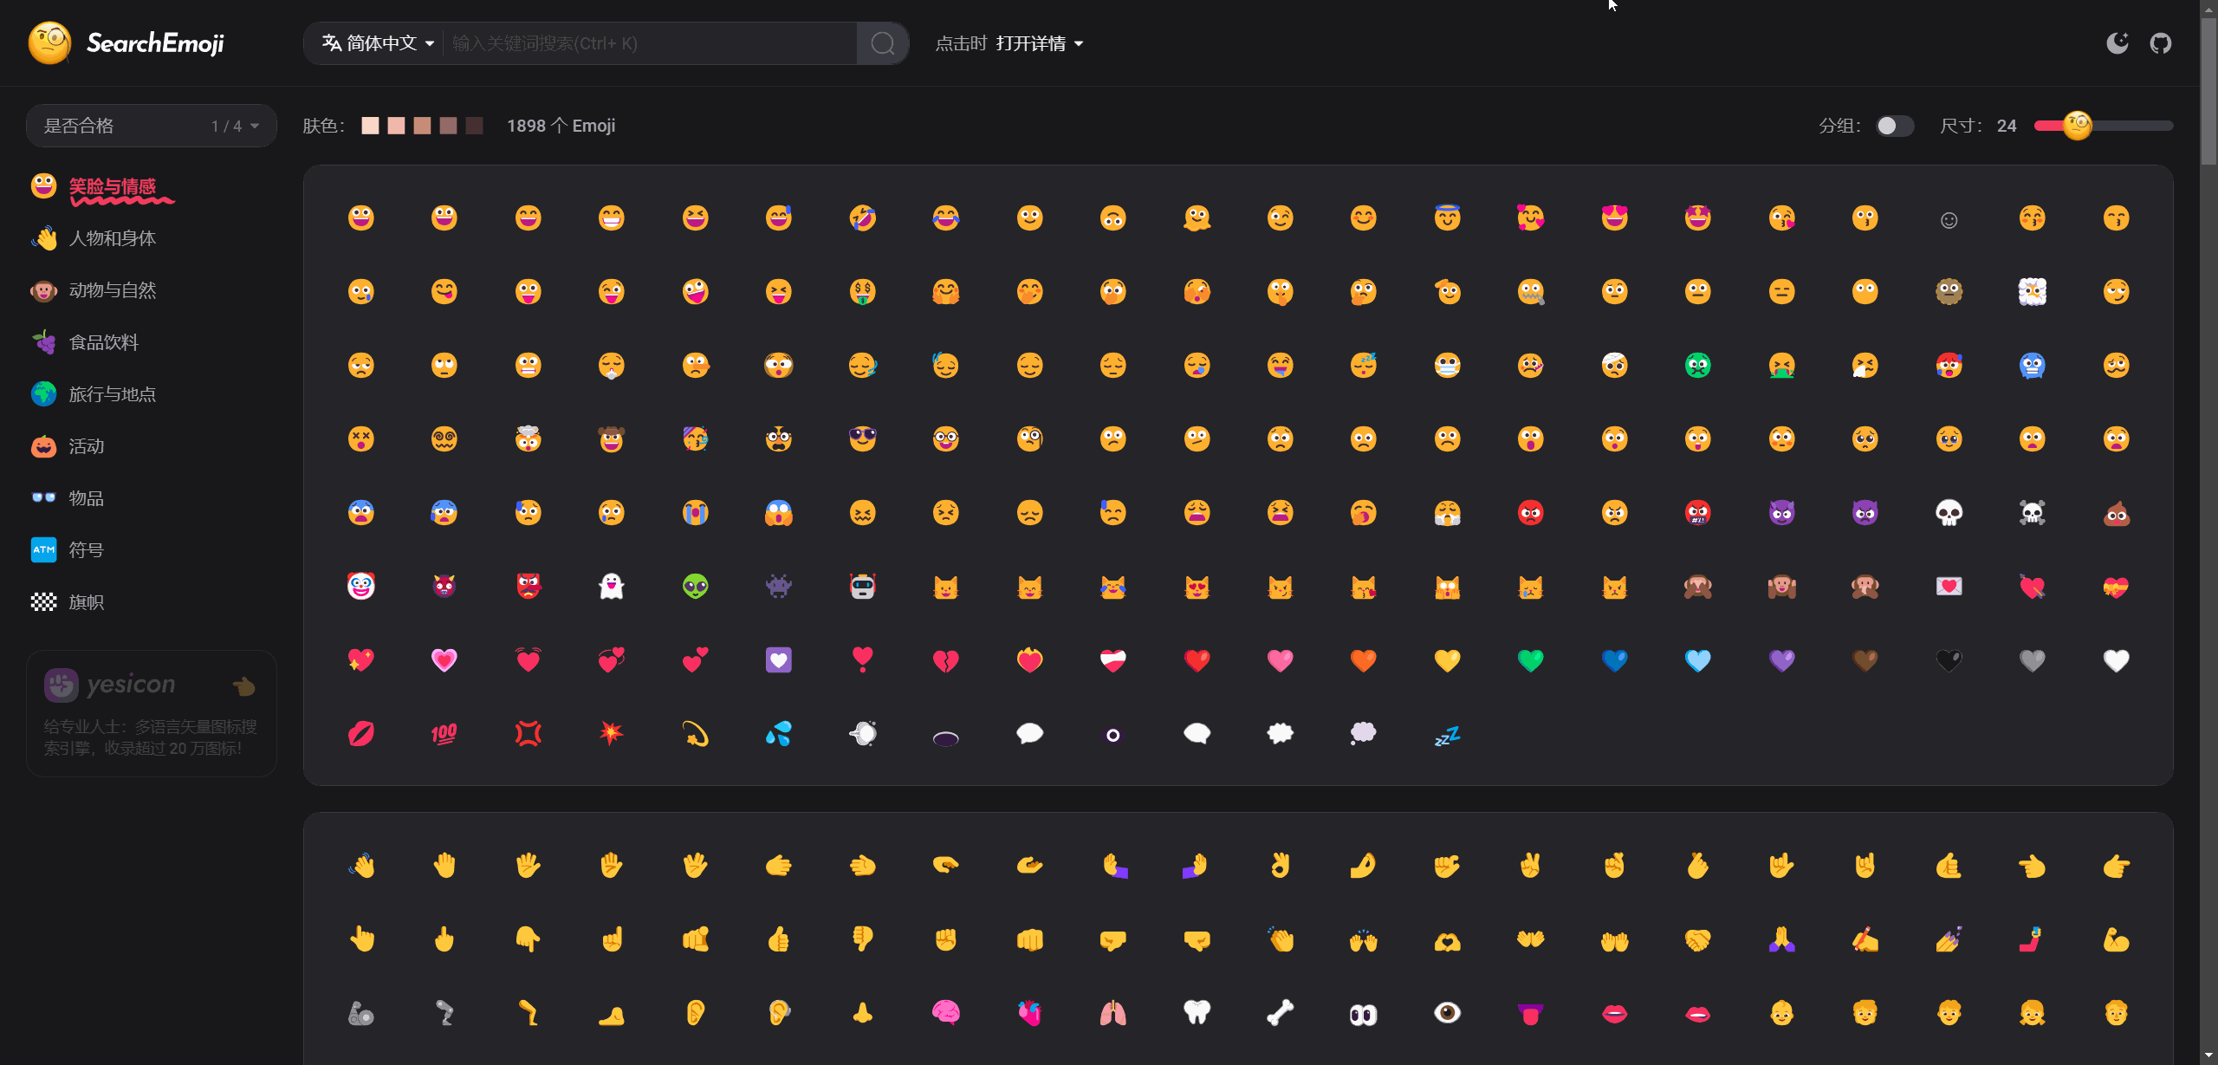
Task: Enable the 分组 grouping toggle
Action: (x=1895, y=126)
